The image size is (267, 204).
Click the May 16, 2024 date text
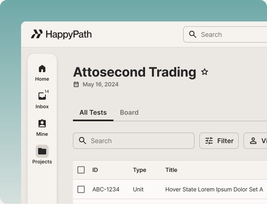(x=100, y=84)
